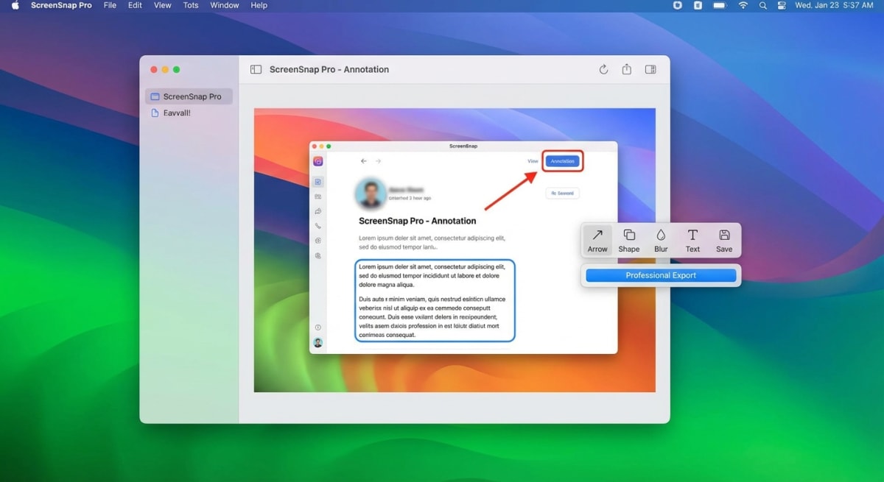The height and width of the screenshot is (482, 884).
Task: Select the Shape annotation tool
Action: (x=628, y=239)
